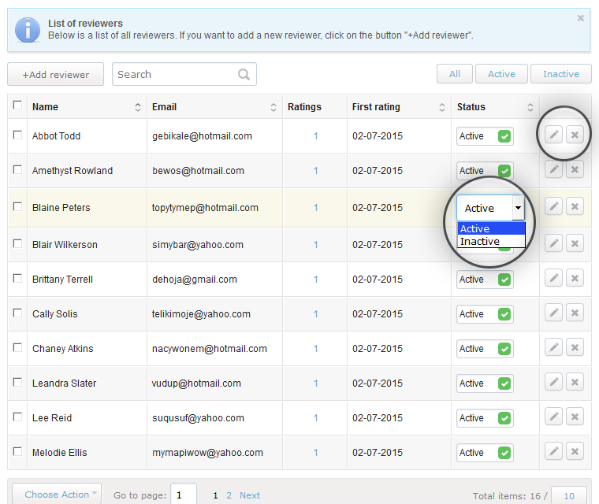Check the Chaney Atkins row box

pos(17,347)
